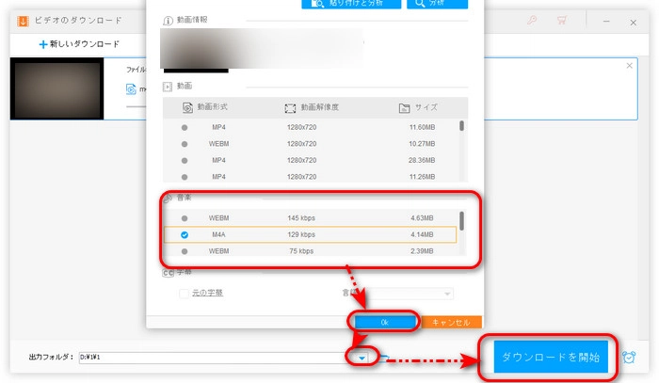Click the 元の字幕 link text
The height and width of the screenshot is (383, 659).
[x=207, y=293]
